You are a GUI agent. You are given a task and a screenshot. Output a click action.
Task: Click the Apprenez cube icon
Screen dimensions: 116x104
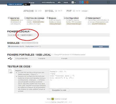(9, 18)
